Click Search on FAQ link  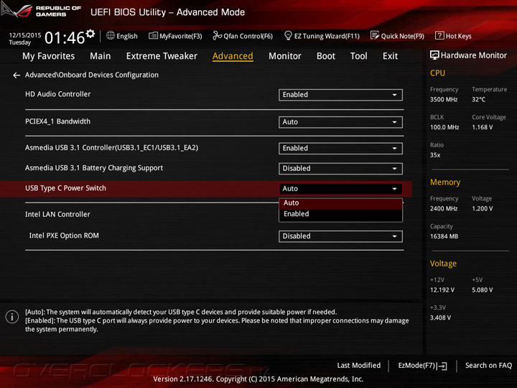click(x=489, y=366)
